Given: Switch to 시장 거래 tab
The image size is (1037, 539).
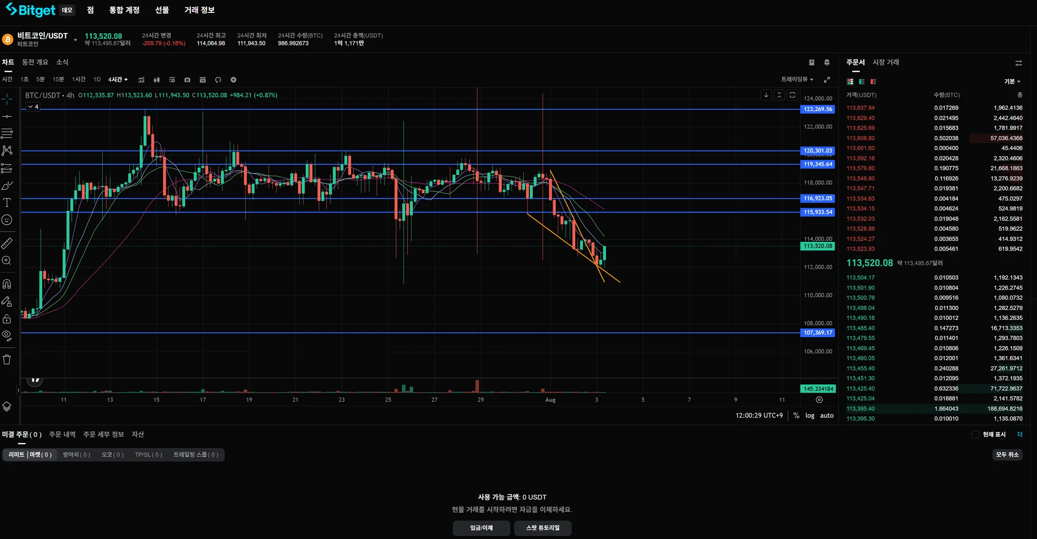Looking at the screenshot, I should (x=886, y=63).
